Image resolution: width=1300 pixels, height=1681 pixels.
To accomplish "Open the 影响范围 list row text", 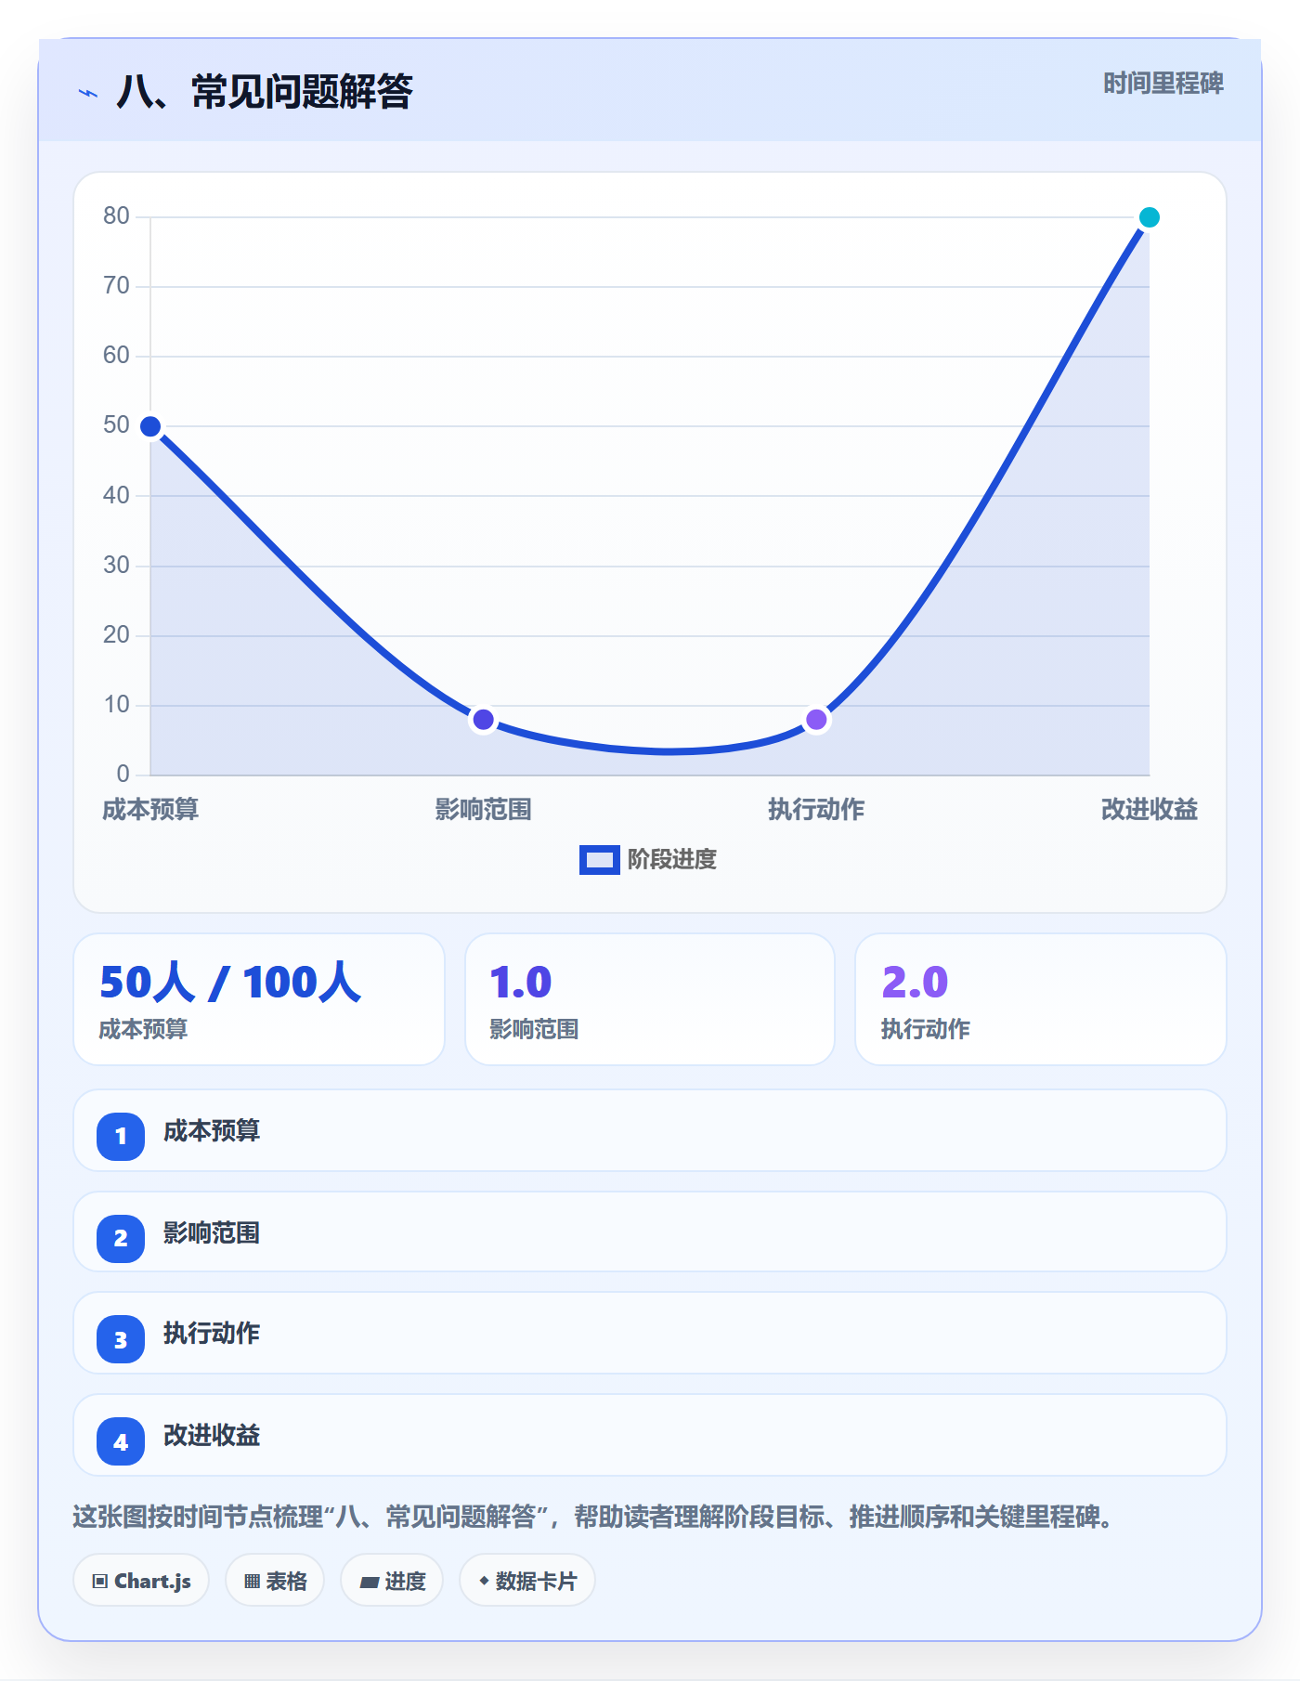I will 212,1233.
